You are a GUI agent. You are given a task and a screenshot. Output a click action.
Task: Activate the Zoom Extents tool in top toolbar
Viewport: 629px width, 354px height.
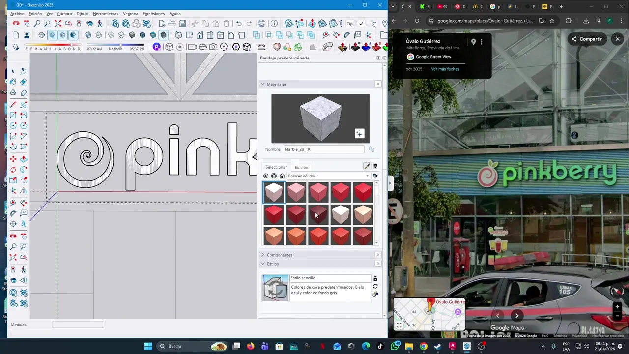coord(58,23)
